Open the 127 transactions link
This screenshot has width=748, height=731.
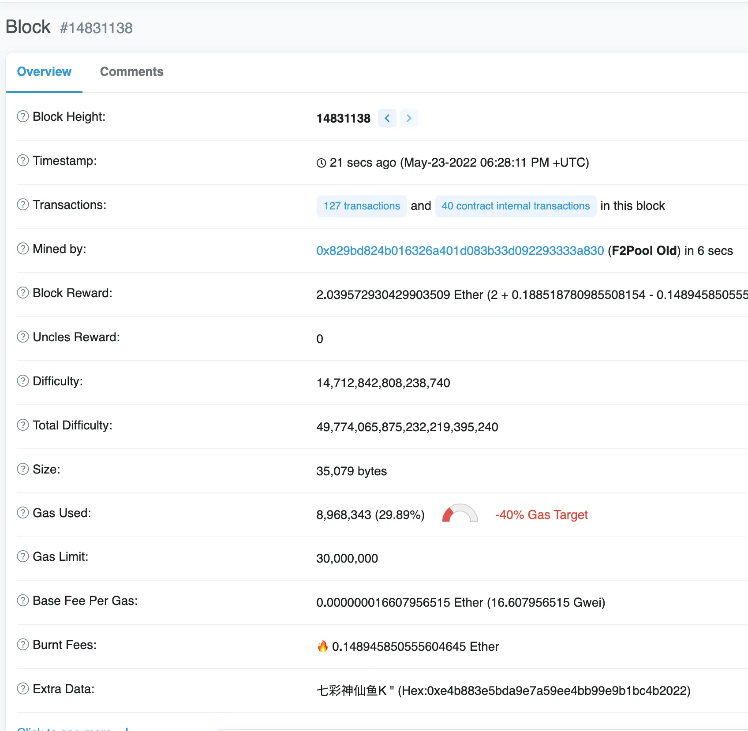362,206
